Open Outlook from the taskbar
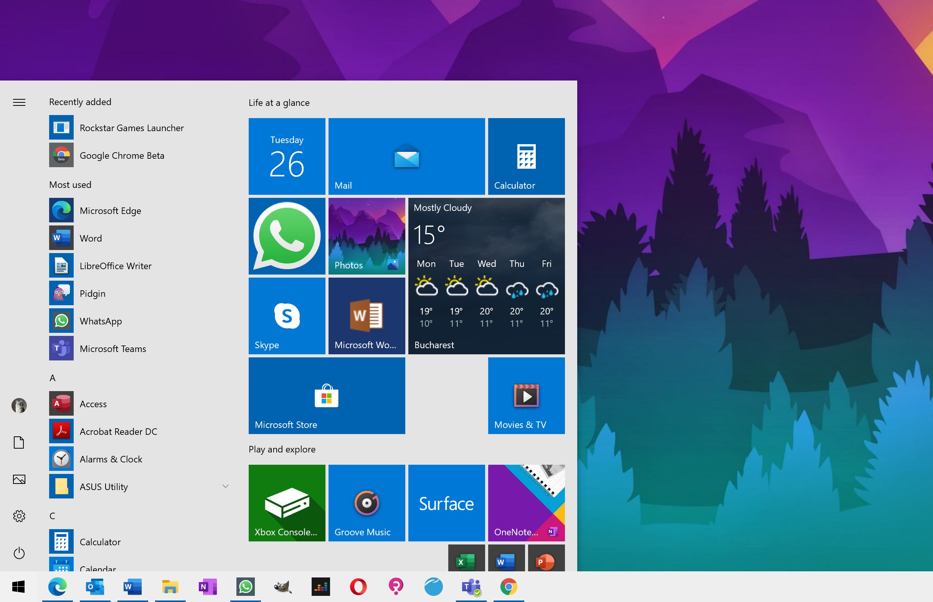This screenshot has width=933, height=602. point(95,587)
